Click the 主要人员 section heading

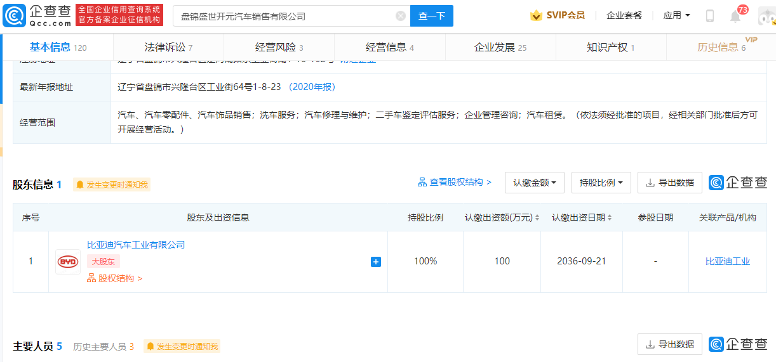click(33, 346)
